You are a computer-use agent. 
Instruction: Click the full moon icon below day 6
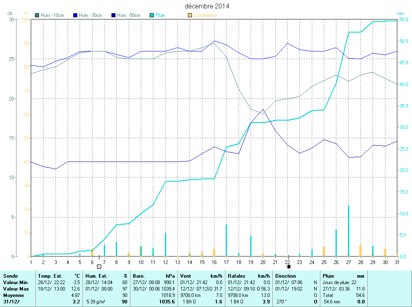click(x=99, y=266)
